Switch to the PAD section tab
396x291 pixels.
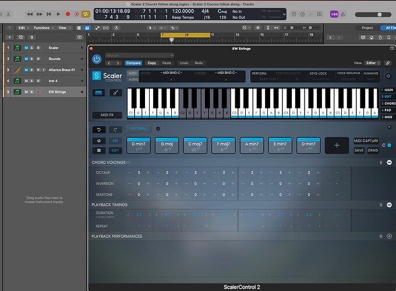pyautogui.click(x=388, y=111)
